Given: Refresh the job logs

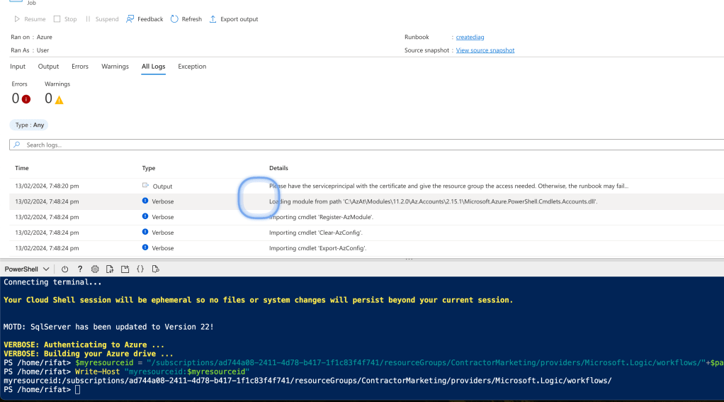Looking at the screenshot, I should (x=186, y=19).
